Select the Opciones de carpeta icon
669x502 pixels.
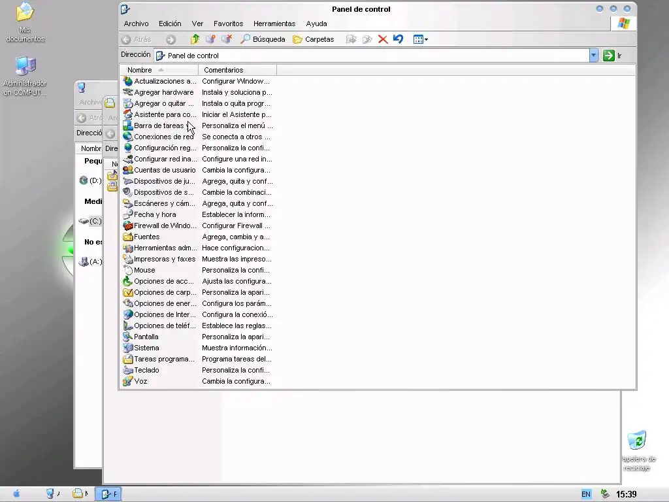(128, 292)
